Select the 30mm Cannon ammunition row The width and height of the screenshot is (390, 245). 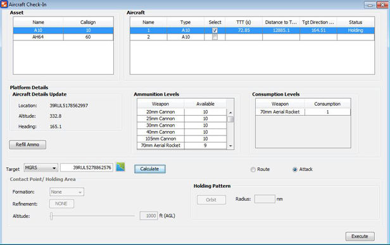182,125
